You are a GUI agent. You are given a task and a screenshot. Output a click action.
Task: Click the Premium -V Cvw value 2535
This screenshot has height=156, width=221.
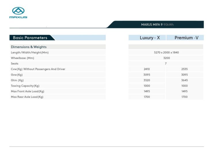184,69
